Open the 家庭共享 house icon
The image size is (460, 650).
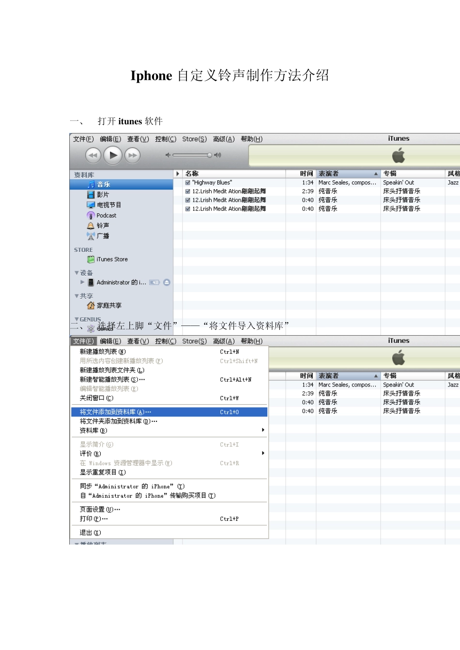(x=91, y=305)
